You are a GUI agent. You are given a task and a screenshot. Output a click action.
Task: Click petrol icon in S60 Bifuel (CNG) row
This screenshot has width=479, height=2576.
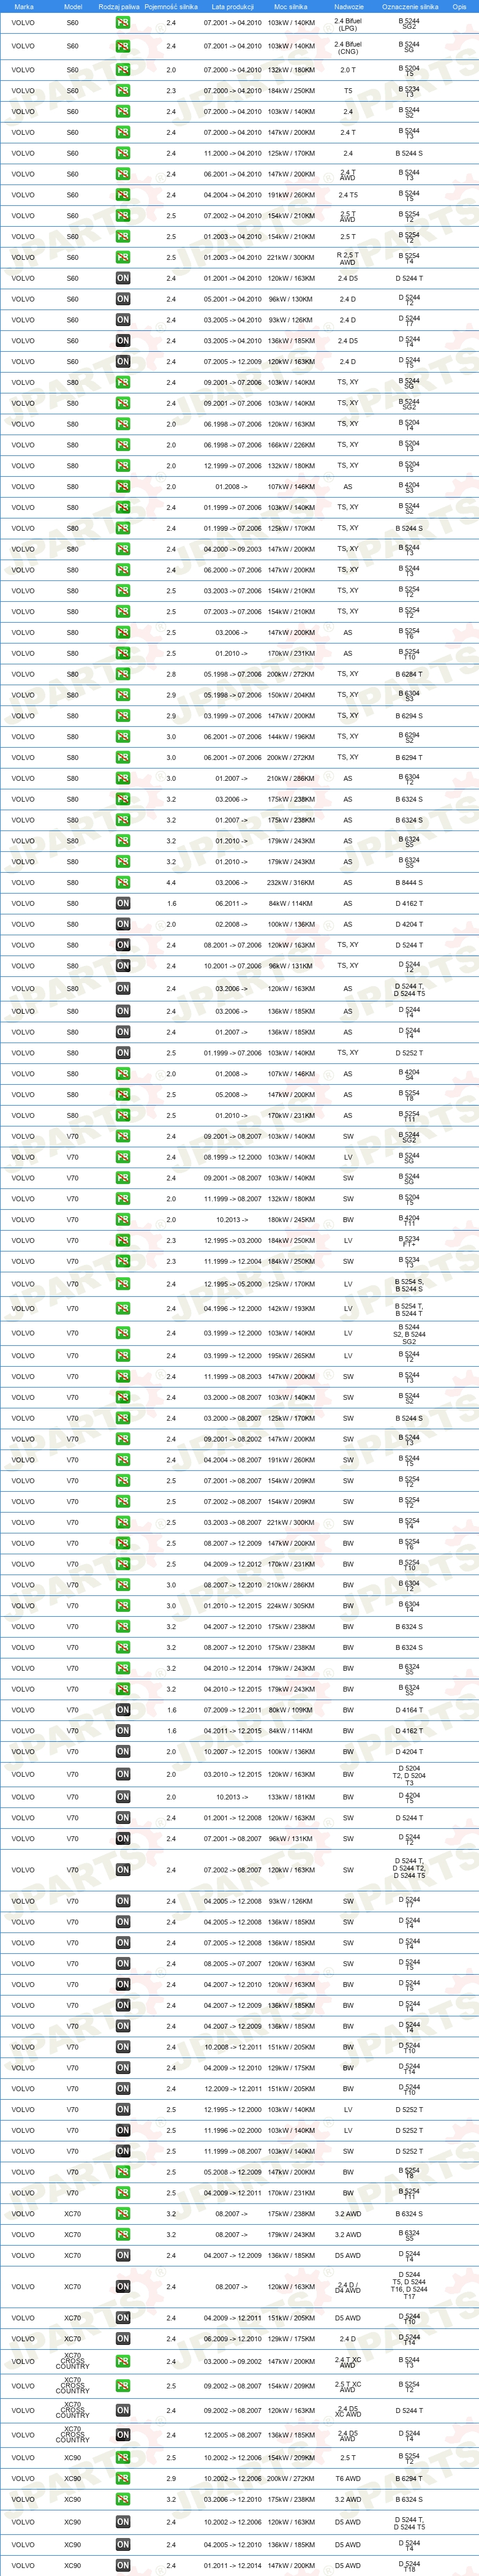click(122, 46)
